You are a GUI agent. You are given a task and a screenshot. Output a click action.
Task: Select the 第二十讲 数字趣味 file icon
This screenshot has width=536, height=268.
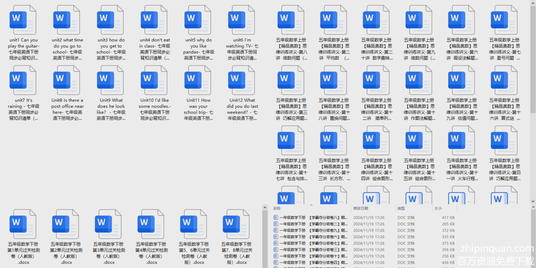tap(376, 20)
